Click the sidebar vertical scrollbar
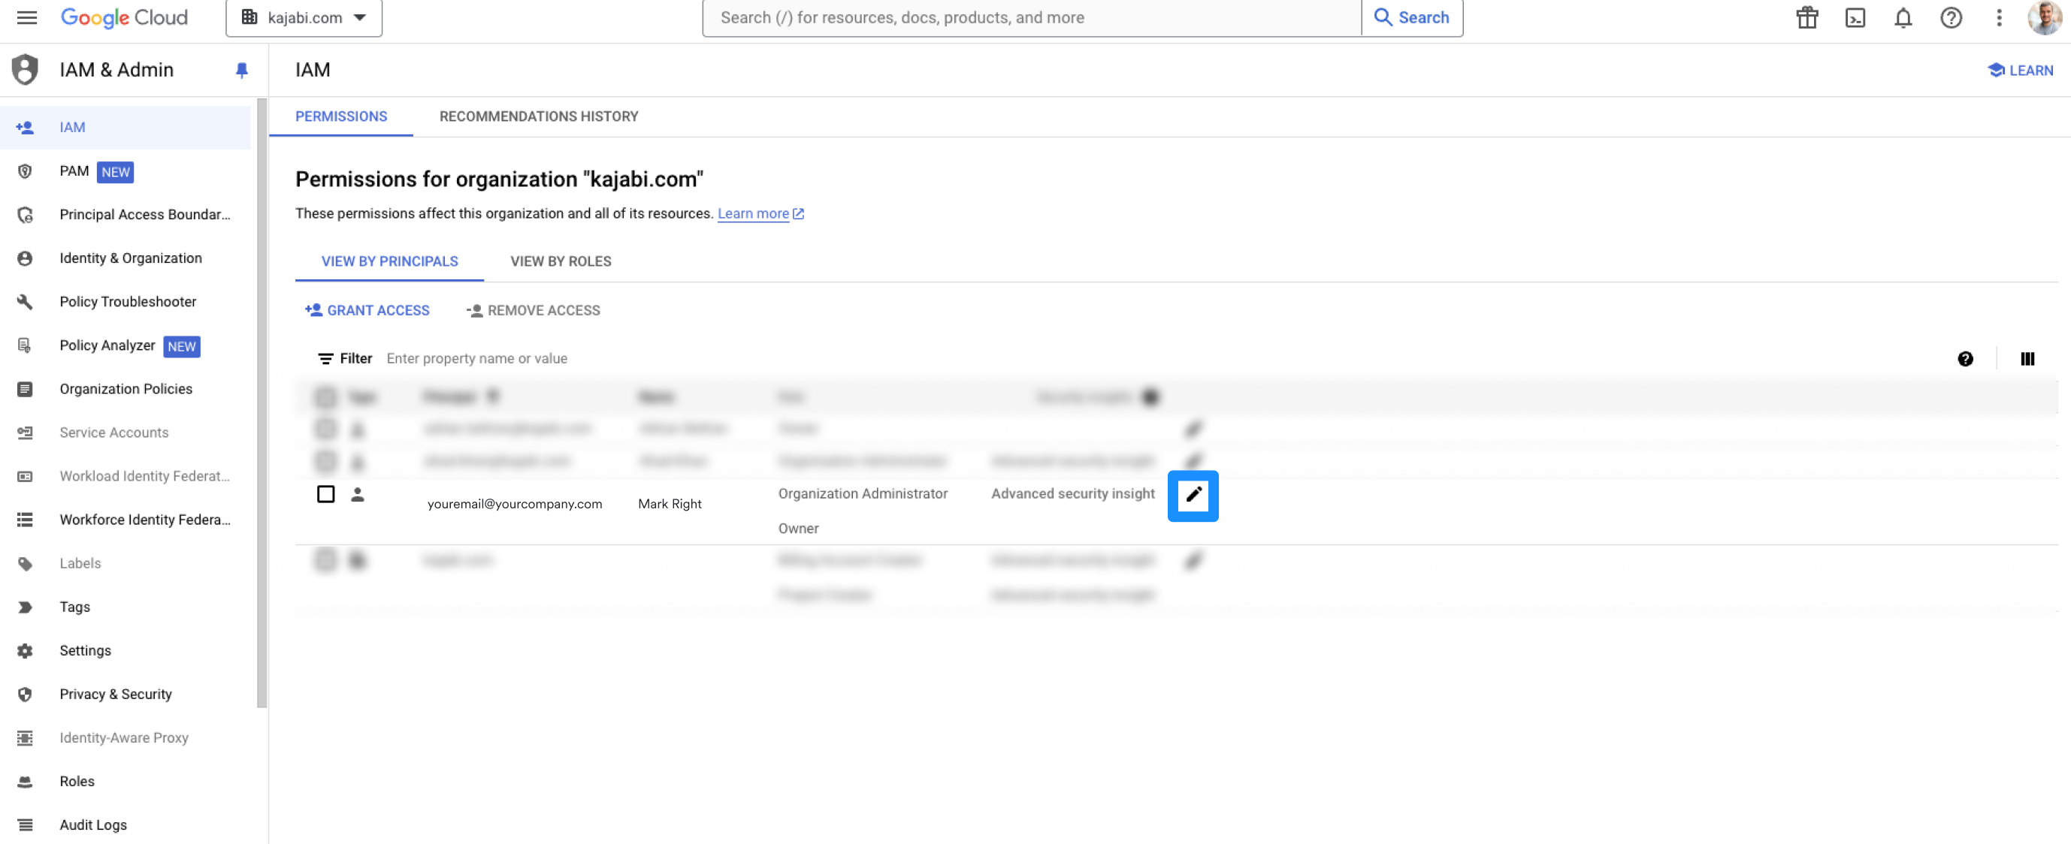The height and width of the screenshot is (844, 2071). [x=262, y=403]
